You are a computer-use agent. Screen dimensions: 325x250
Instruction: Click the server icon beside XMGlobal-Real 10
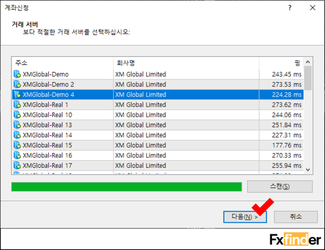coord(17,115)
